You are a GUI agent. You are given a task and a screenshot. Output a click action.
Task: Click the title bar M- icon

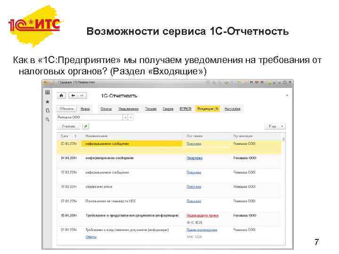262,82
